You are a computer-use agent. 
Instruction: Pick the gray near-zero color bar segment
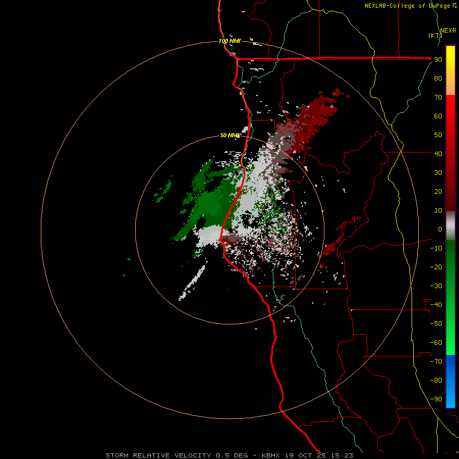pyautogui.click(x=450, y=226)
